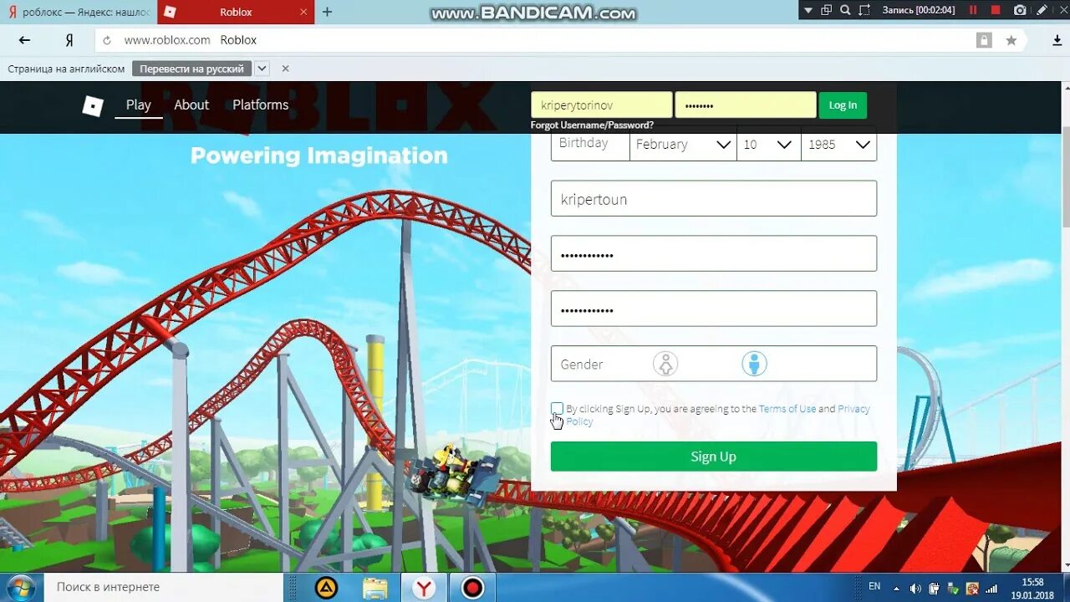Open the yellow triangle taskbar app
Screen dimensions: 1070x602
tap(326, 588)
